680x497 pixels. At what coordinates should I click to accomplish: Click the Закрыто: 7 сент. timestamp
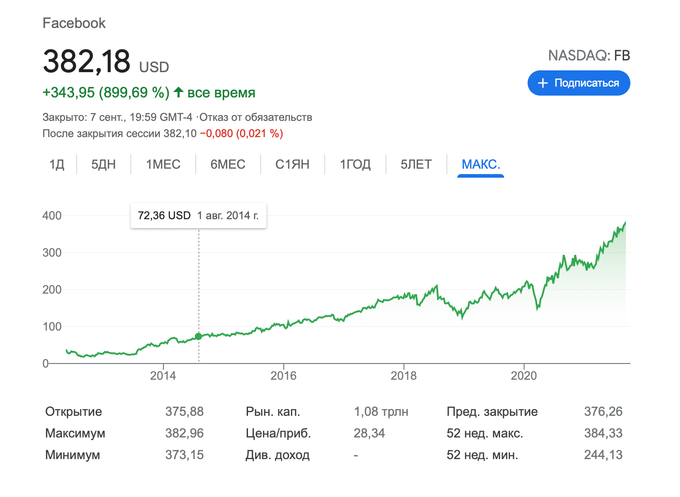click(x=117, y=117)
